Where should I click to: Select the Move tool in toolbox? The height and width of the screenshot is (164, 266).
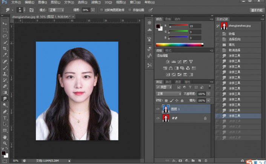(x=5, y=24)
